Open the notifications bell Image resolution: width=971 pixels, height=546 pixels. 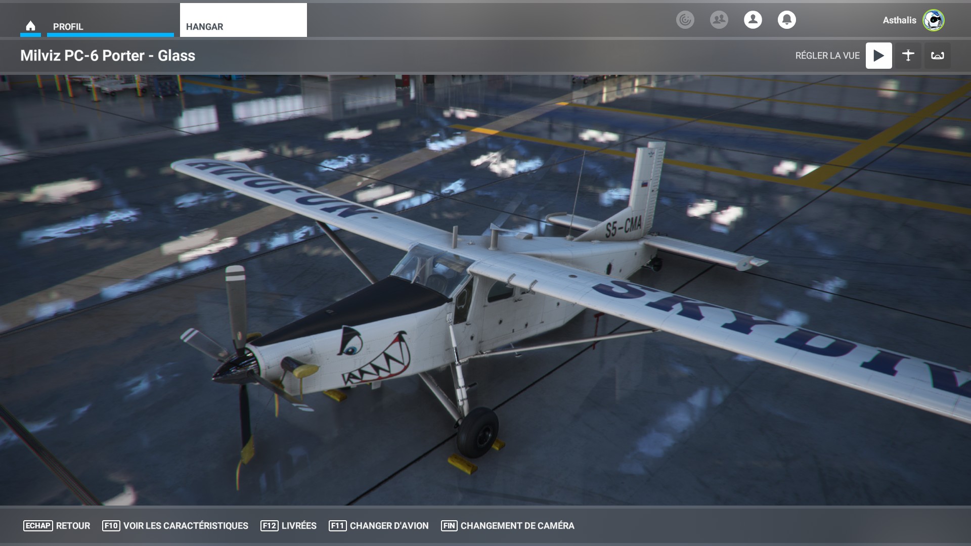tap(786, 20)
